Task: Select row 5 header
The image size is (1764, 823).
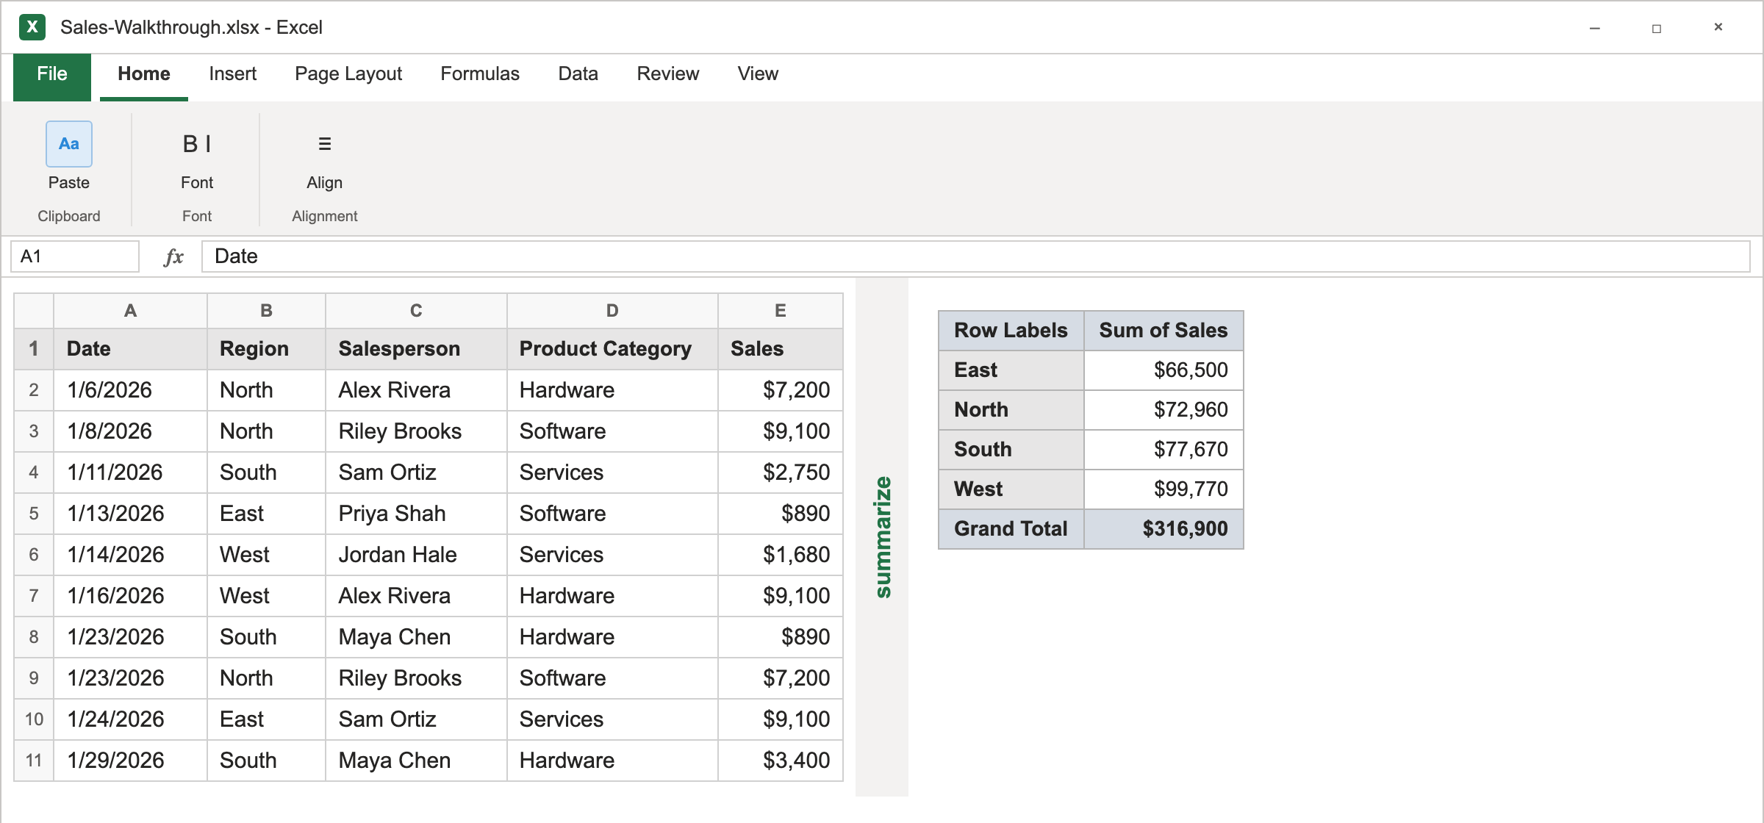Action: pyautogui.click(x=34, y=514)
